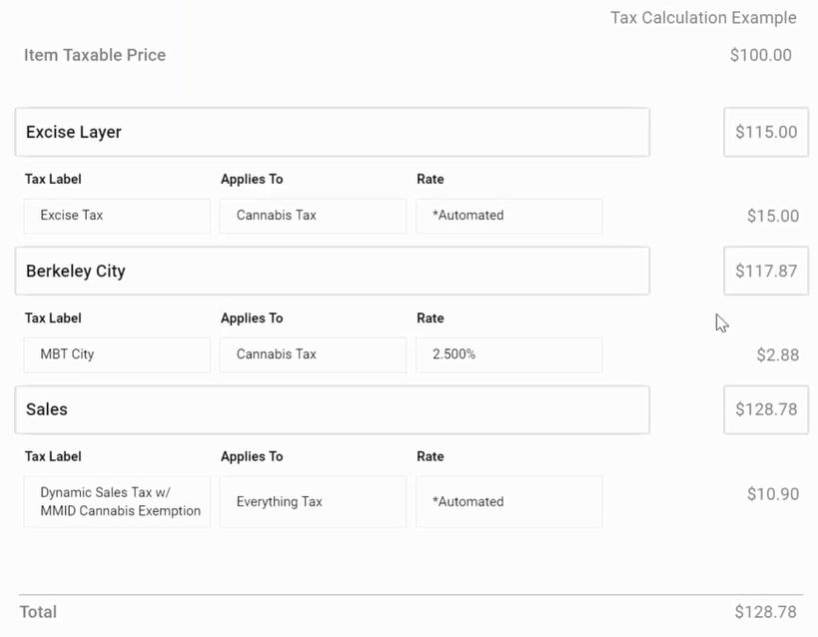Click the Tax Calculation Example heading
Viewport: 818px width, 637px height.
click(703, 18)
